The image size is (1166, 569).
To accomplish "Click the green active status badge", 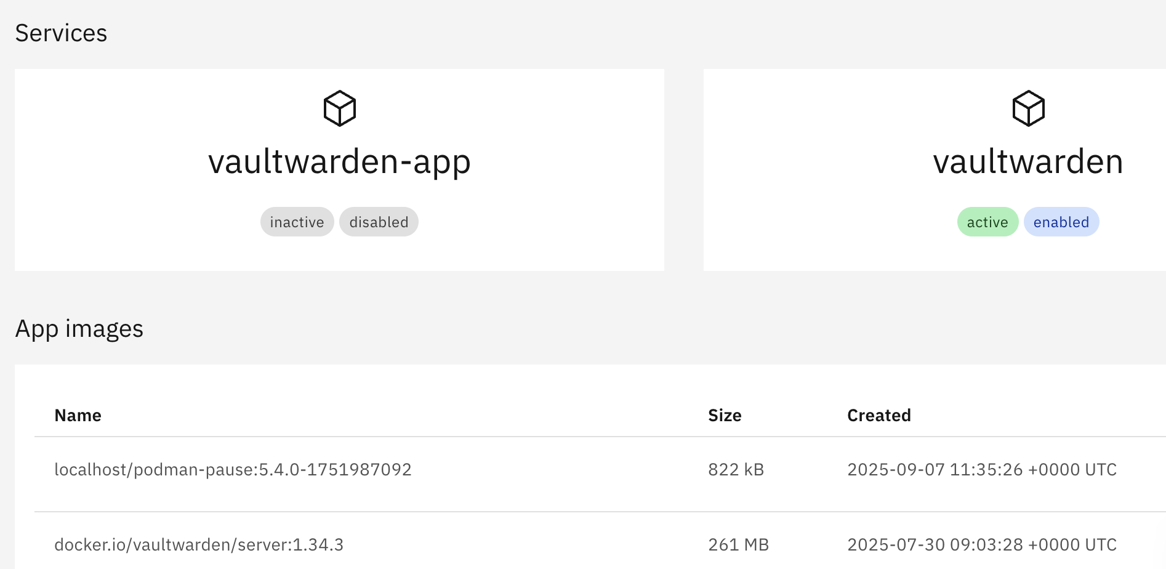I will pos(987,222).
